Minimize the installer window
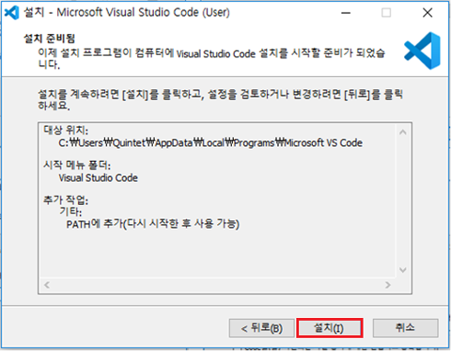 pos(346,13)
